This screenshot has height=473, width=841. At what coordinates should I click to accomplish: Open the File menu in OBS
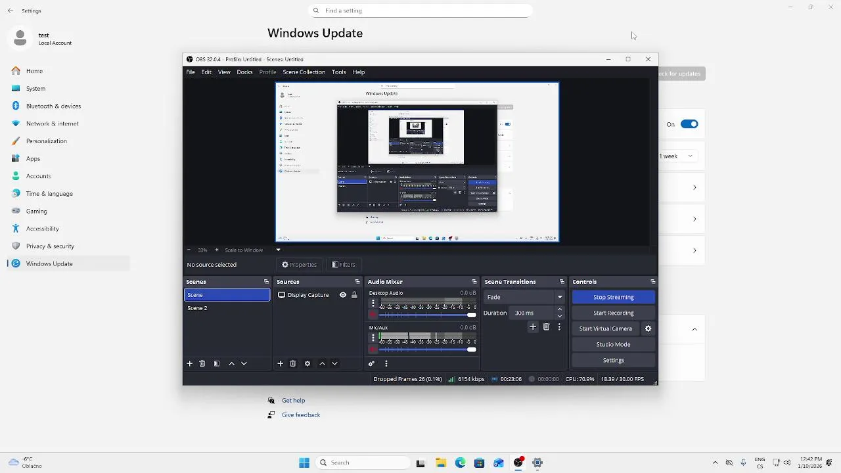191,72
